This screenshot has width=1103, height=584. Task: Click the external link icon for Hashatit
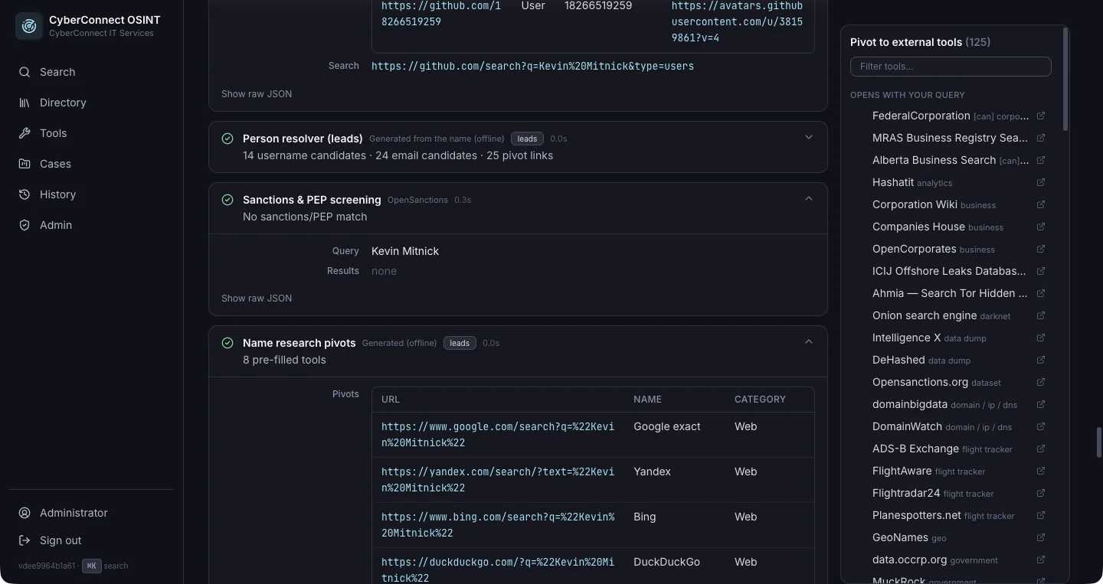coord(1041,183)
